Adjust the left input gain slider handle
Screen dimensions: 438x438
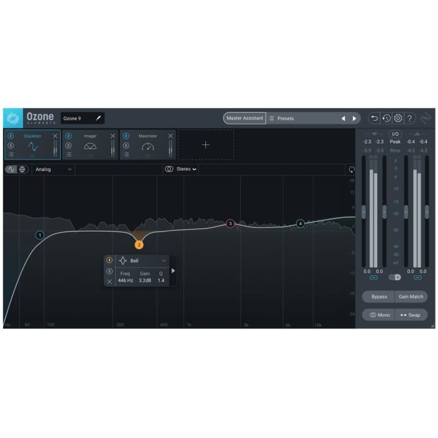(364, 212)
